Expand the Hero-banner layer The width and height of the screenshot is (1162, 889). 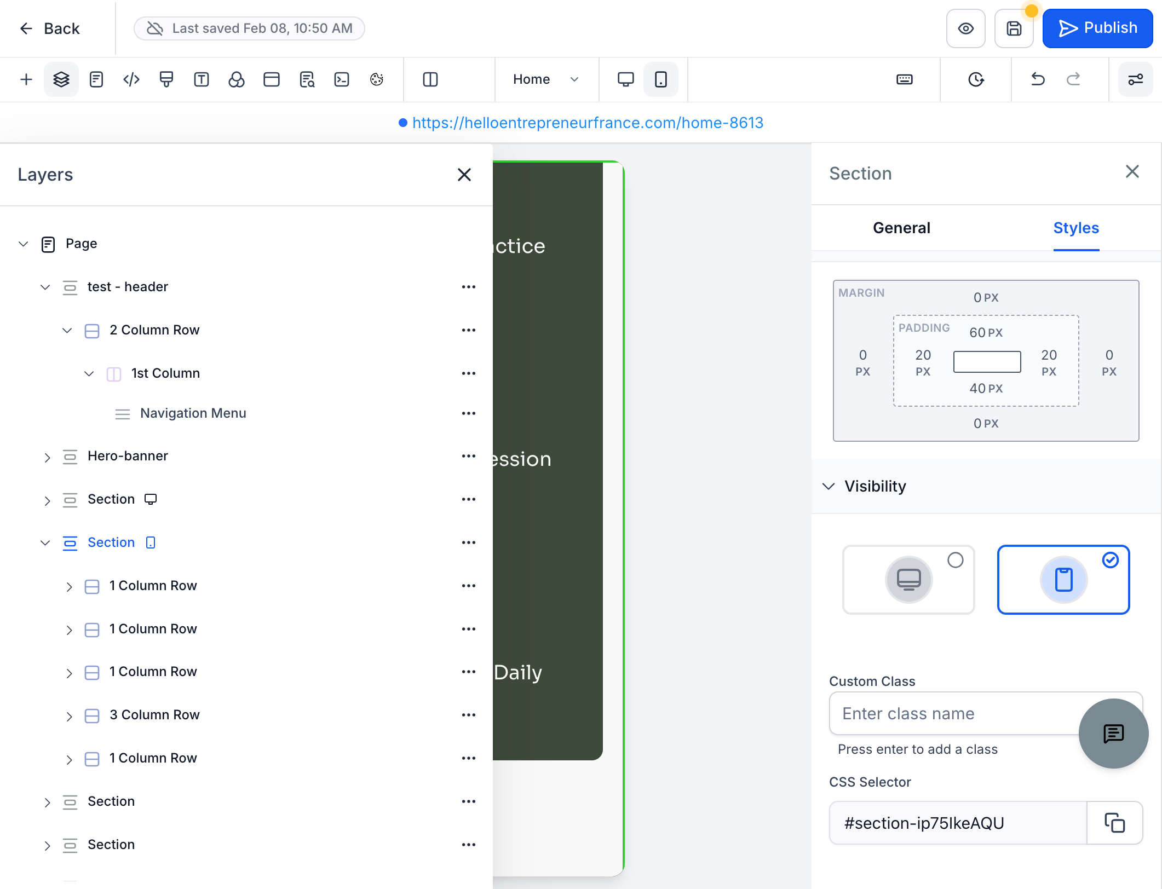point(47,457)
